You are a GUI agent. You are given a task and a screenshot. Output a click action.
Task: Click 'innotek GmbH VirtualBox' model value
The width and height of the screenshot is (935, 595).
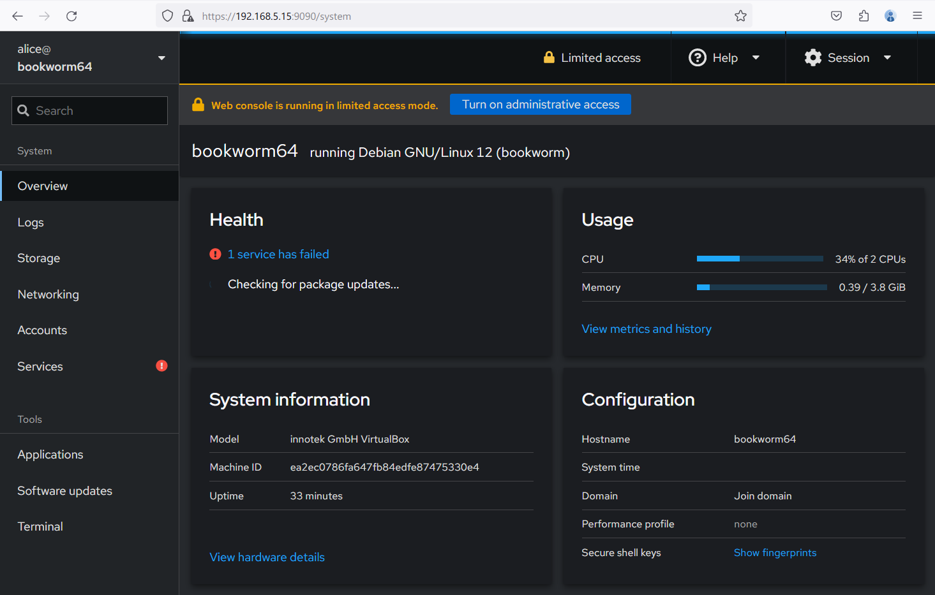[x=350, y=439]
